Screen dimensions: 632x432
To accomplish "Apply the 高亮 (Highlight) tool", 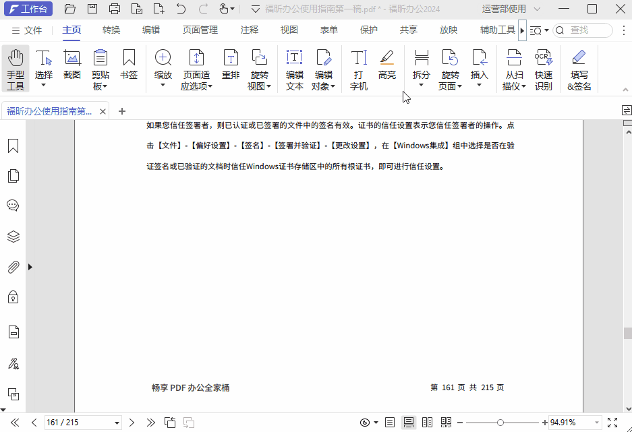I will coord(386,67).
